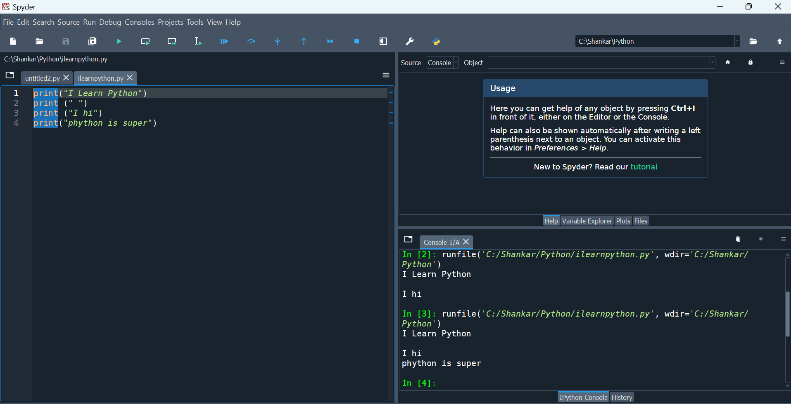Screen dimensions: 791x404
Task: Stop debugging with the square icon
Action: tap(357, 42)
